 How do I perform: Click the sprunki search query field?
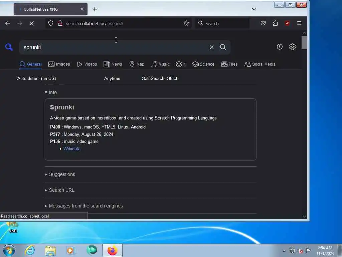(x=114, y=47)
